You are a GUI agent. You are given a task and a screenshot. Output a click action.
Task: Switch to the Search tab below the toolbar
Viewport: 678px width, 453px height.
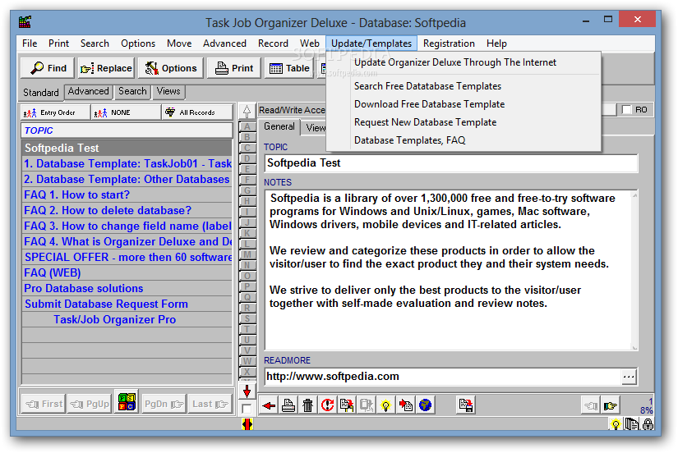(x=132, y=92)
